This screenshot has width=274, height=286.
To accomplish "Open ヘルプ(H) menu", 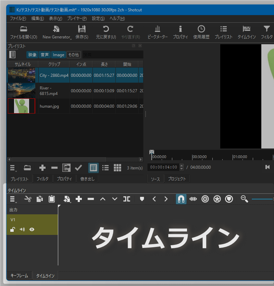I will pos(117,19).
